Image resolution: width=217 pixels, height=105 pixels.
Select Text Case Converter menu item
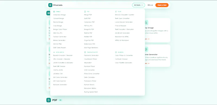[x=122, y=18]
